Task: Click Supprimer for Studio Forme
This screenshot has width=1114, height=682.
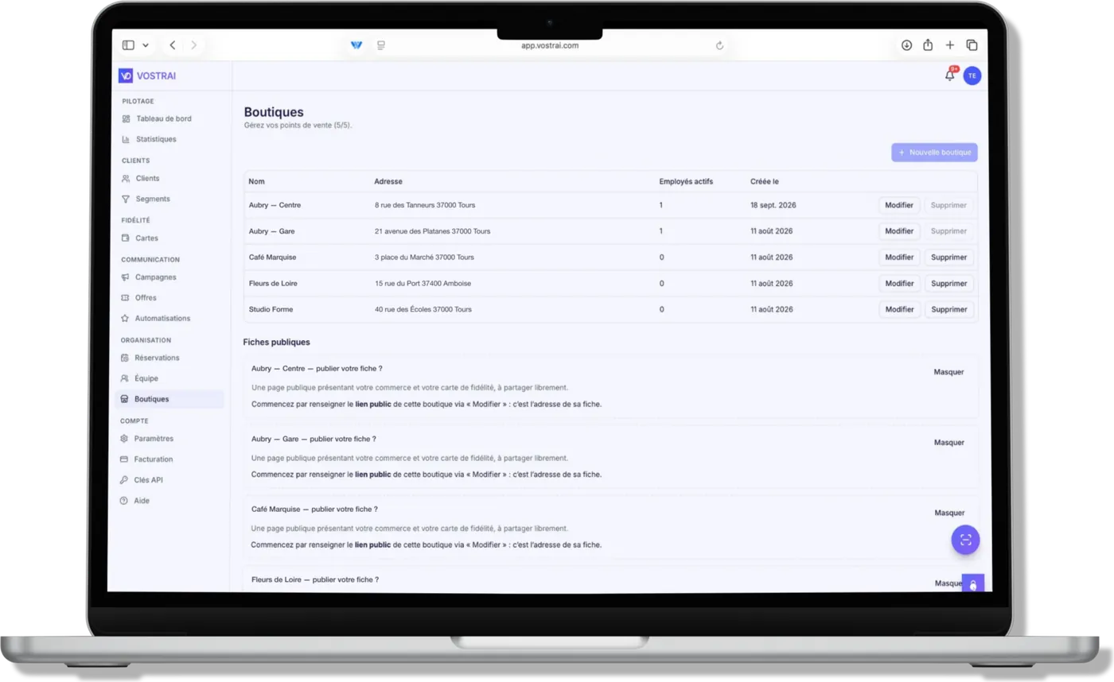Action: coord(948,309)
